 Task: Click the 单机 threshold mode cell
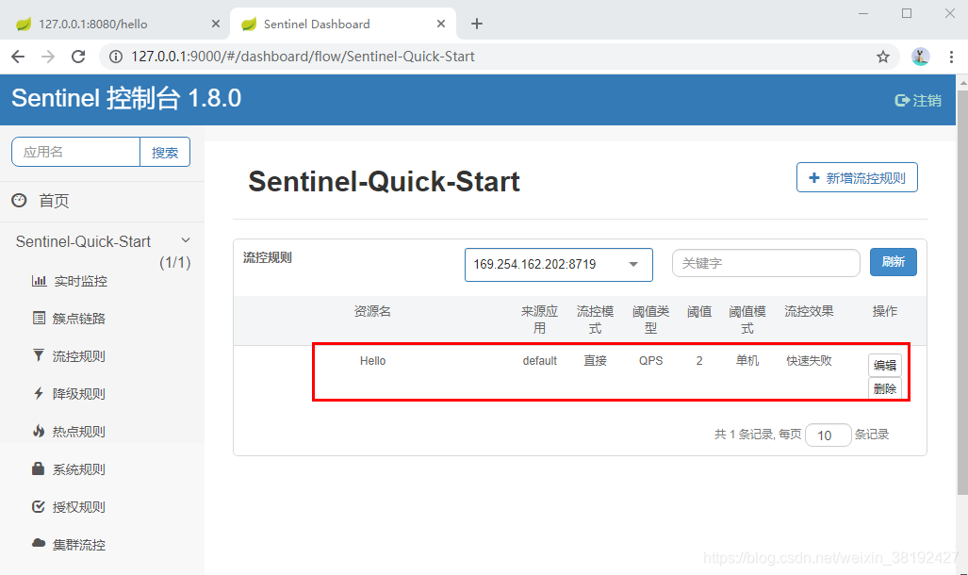pos(747,361)
